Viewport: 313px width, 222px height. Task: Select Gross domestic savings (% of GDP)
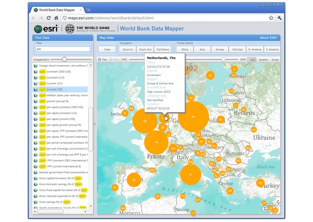click(60, 184)
